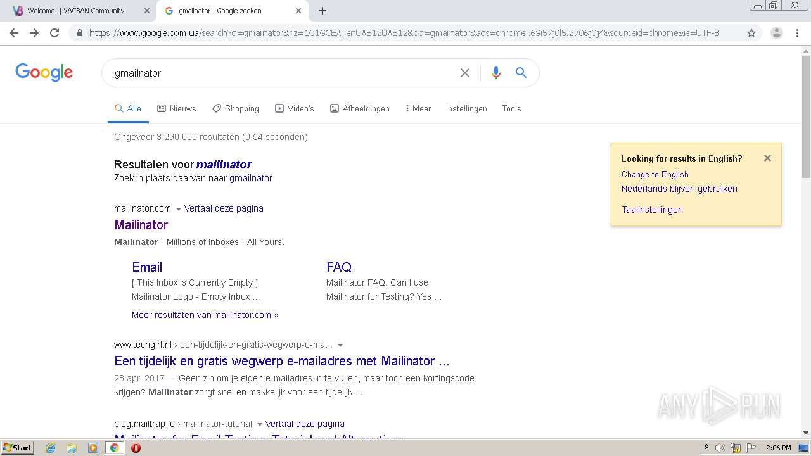Open the Chrome three-dot menu
The image size is (811, 456).
tap(797, 33)
